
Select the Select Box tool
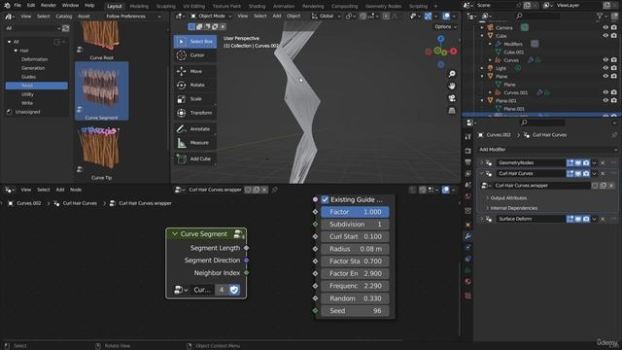click(195, 41)
